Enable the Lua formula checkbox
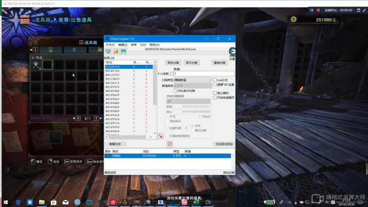This screenshot has width=368, height=207. (215, 80)
